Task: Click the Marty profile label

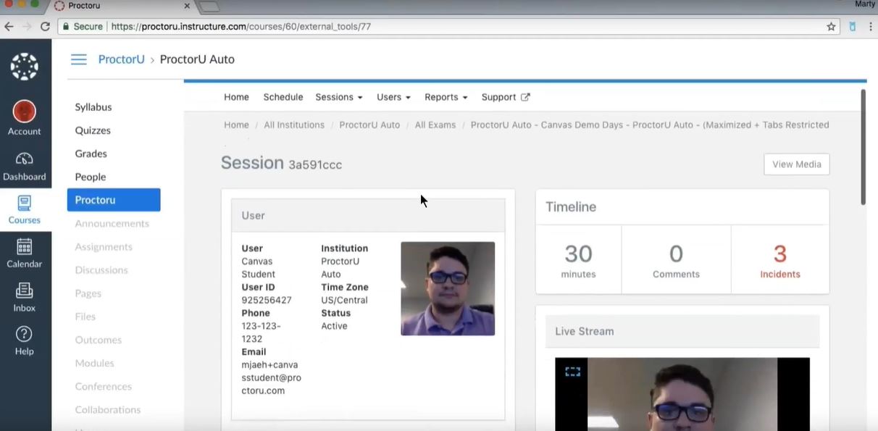Action: 865,4
